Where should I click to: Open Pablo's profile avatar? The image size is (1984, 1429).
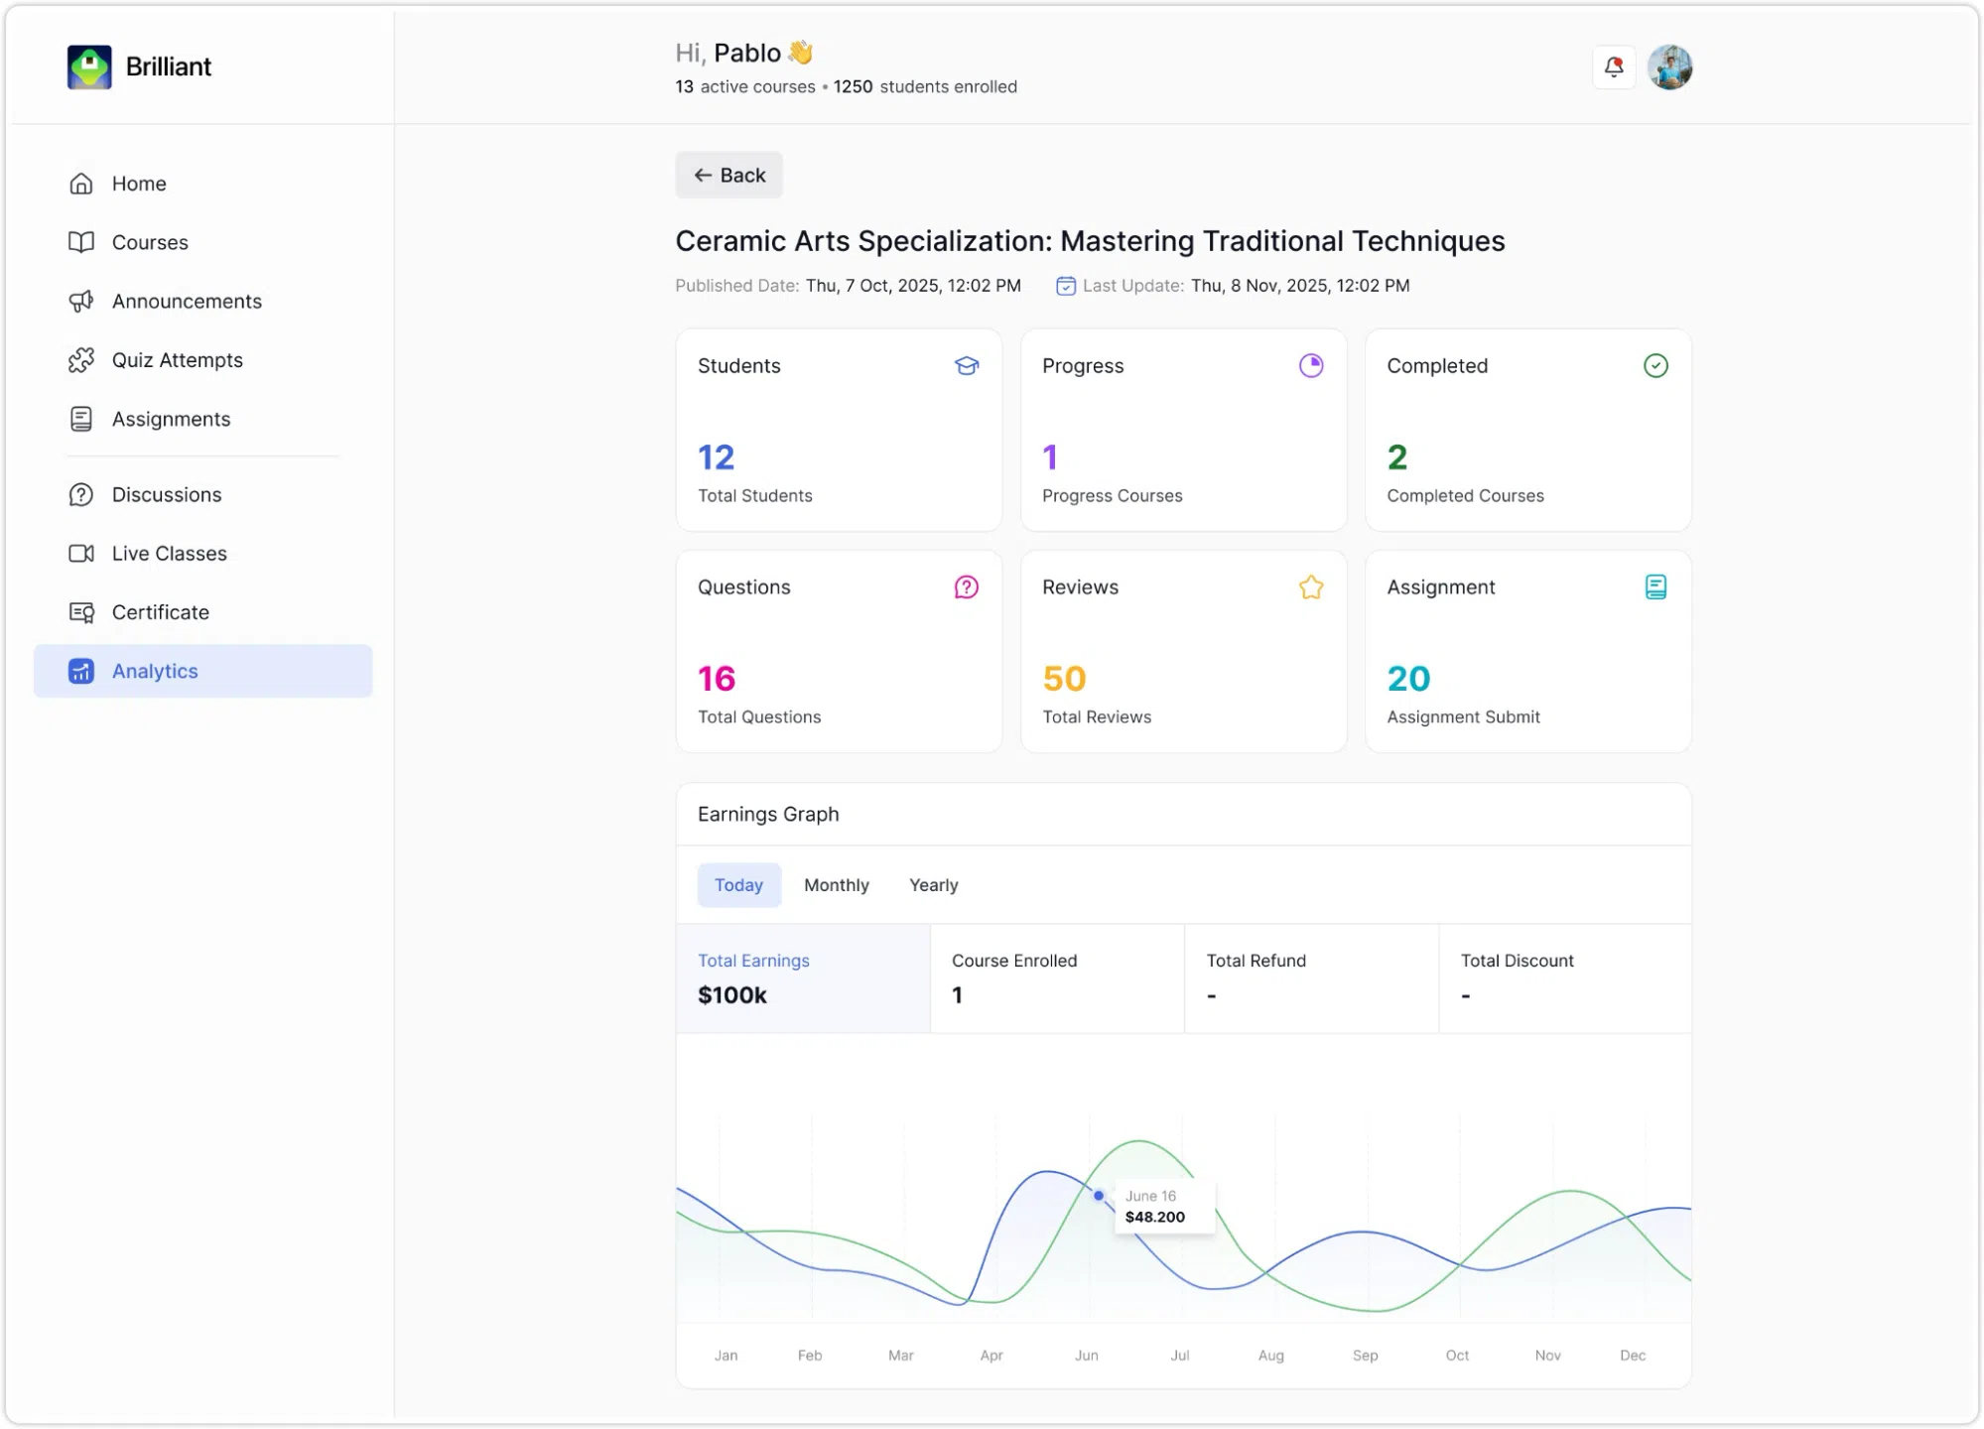pos(1669,66)
